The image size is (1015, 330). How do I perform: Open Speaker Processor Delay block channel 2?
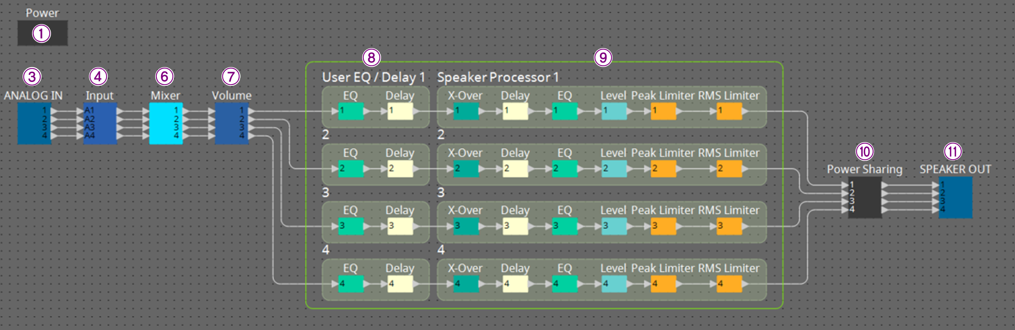[516, 169]
